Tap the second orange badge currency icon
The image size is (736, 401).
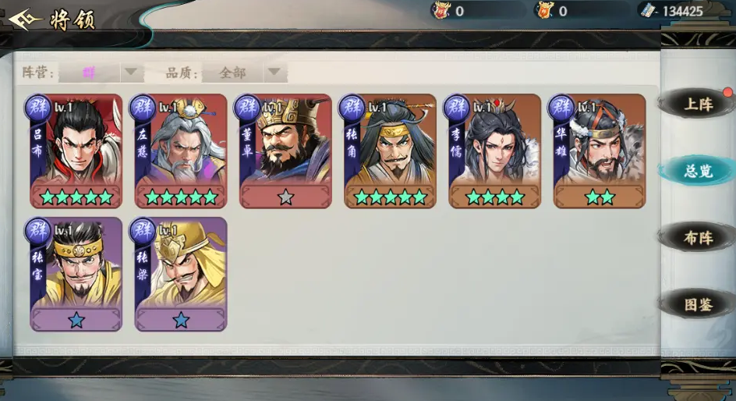pos(544,10)
